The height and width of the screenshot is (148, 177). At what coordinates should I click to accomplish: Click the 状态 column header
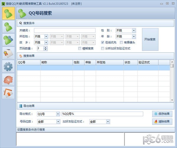pos(131,62)
